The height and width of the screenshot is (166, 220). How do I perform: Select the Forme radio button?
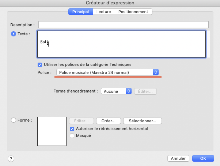(14, 120)
